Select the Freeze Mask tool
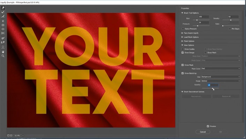 pyautogui.click(x=3, y=38)
